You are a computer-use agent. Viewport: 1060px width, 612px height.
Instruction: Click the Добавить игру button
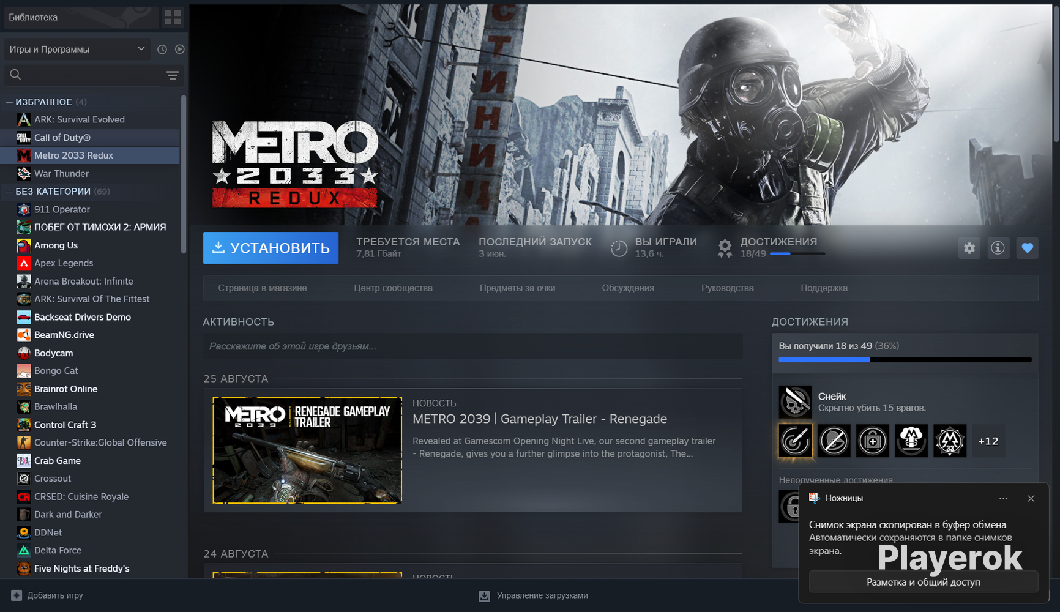pyautogui.click(x=47, y=595)
